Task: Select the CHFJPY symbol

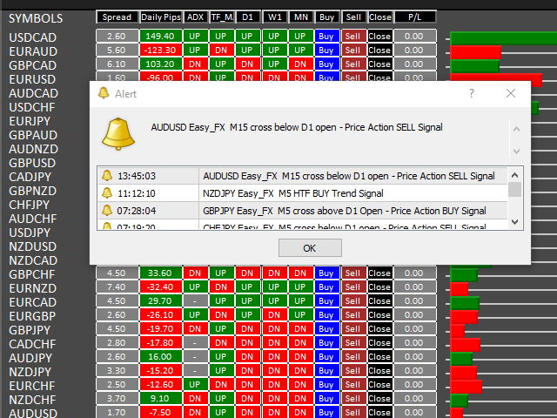Action: coord(30,205)
